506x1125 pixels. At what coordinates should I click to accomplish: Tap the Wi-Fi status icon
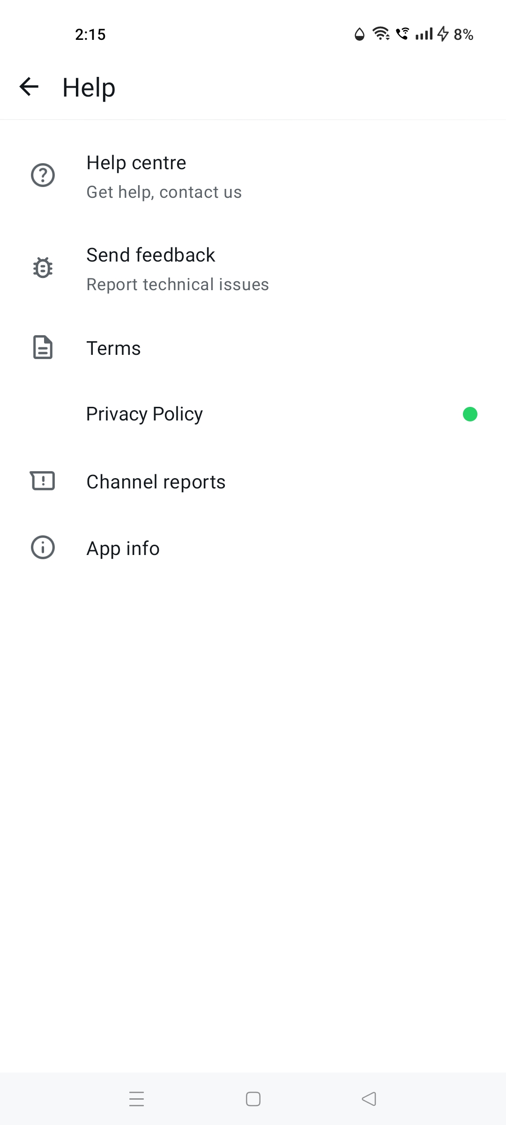tap(381, 34)
